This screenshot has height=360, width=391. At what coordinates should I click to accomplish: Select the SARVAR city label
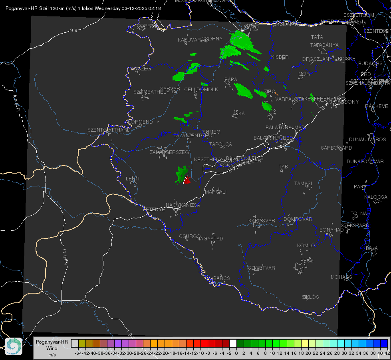170,89
